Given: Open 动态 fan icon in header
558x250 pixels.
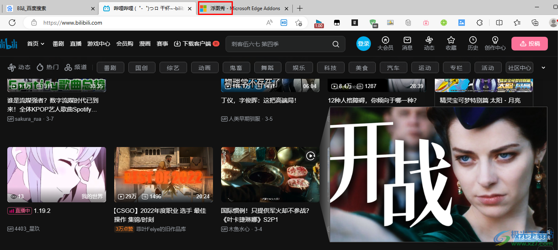Looking at the screenshot, I should coord(429,43).
